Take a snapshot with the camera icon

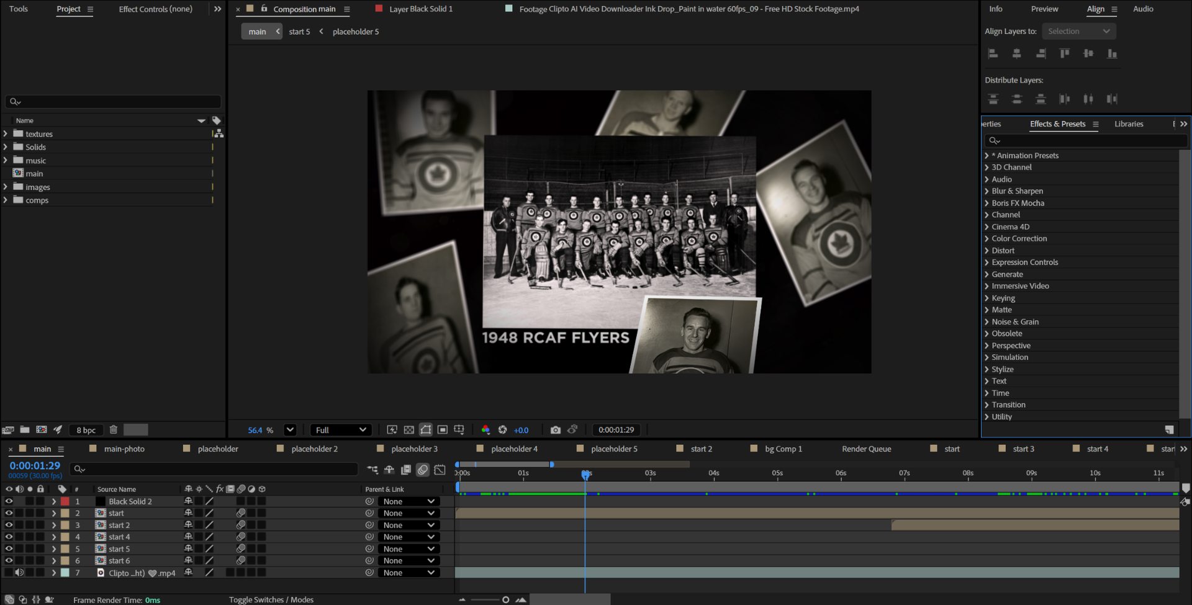tap(556, 429)
